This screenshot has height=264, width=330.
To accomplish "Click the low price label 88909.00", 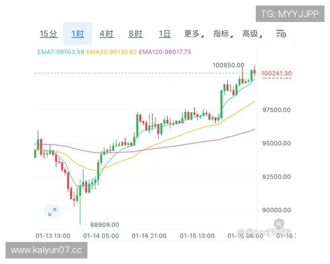I will (105, 224).
